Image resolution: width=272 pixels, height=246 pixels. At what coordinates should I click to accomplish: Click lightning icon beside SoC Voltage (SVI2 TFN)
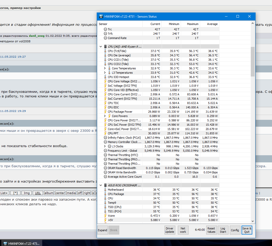coord(105,86)
